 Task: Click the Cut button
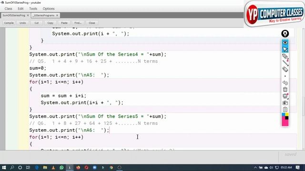[37, 23]
